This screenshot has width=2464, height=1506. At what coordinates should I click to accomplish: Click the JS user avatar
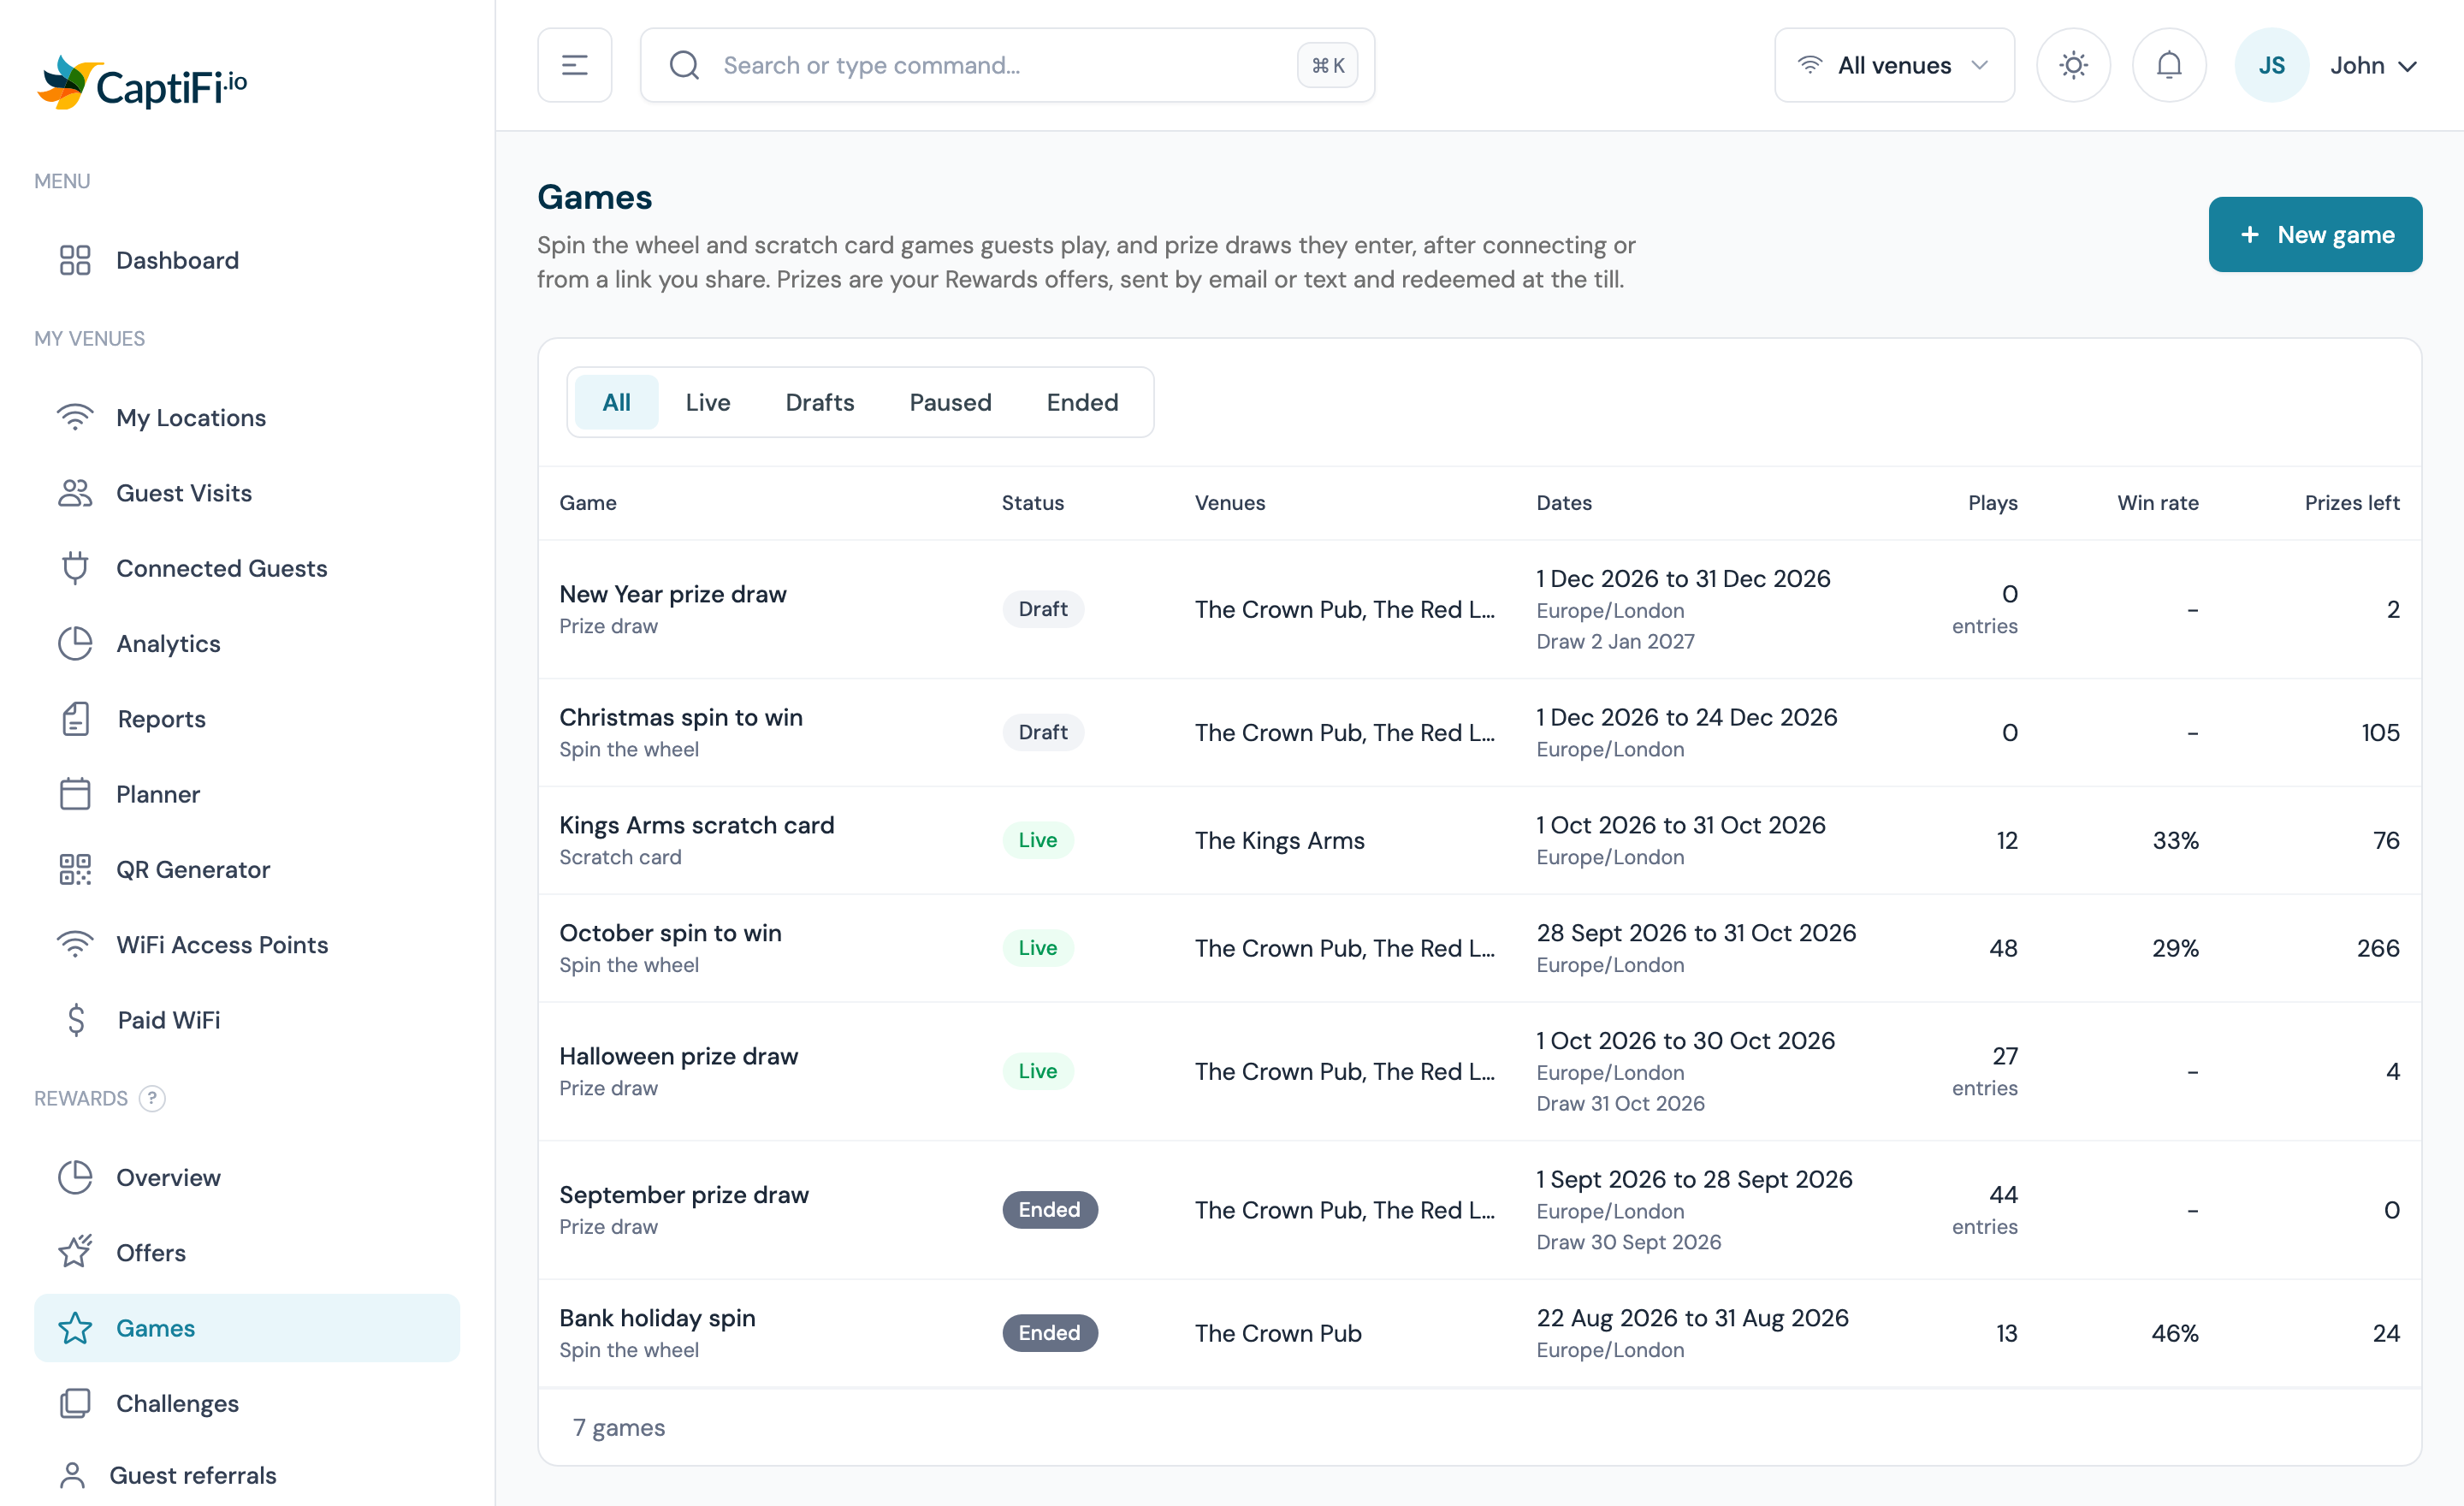[2271, 65]
